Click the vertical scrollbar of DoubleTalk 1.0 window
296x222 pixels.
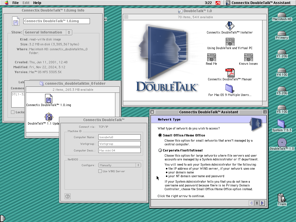[264, 60]
